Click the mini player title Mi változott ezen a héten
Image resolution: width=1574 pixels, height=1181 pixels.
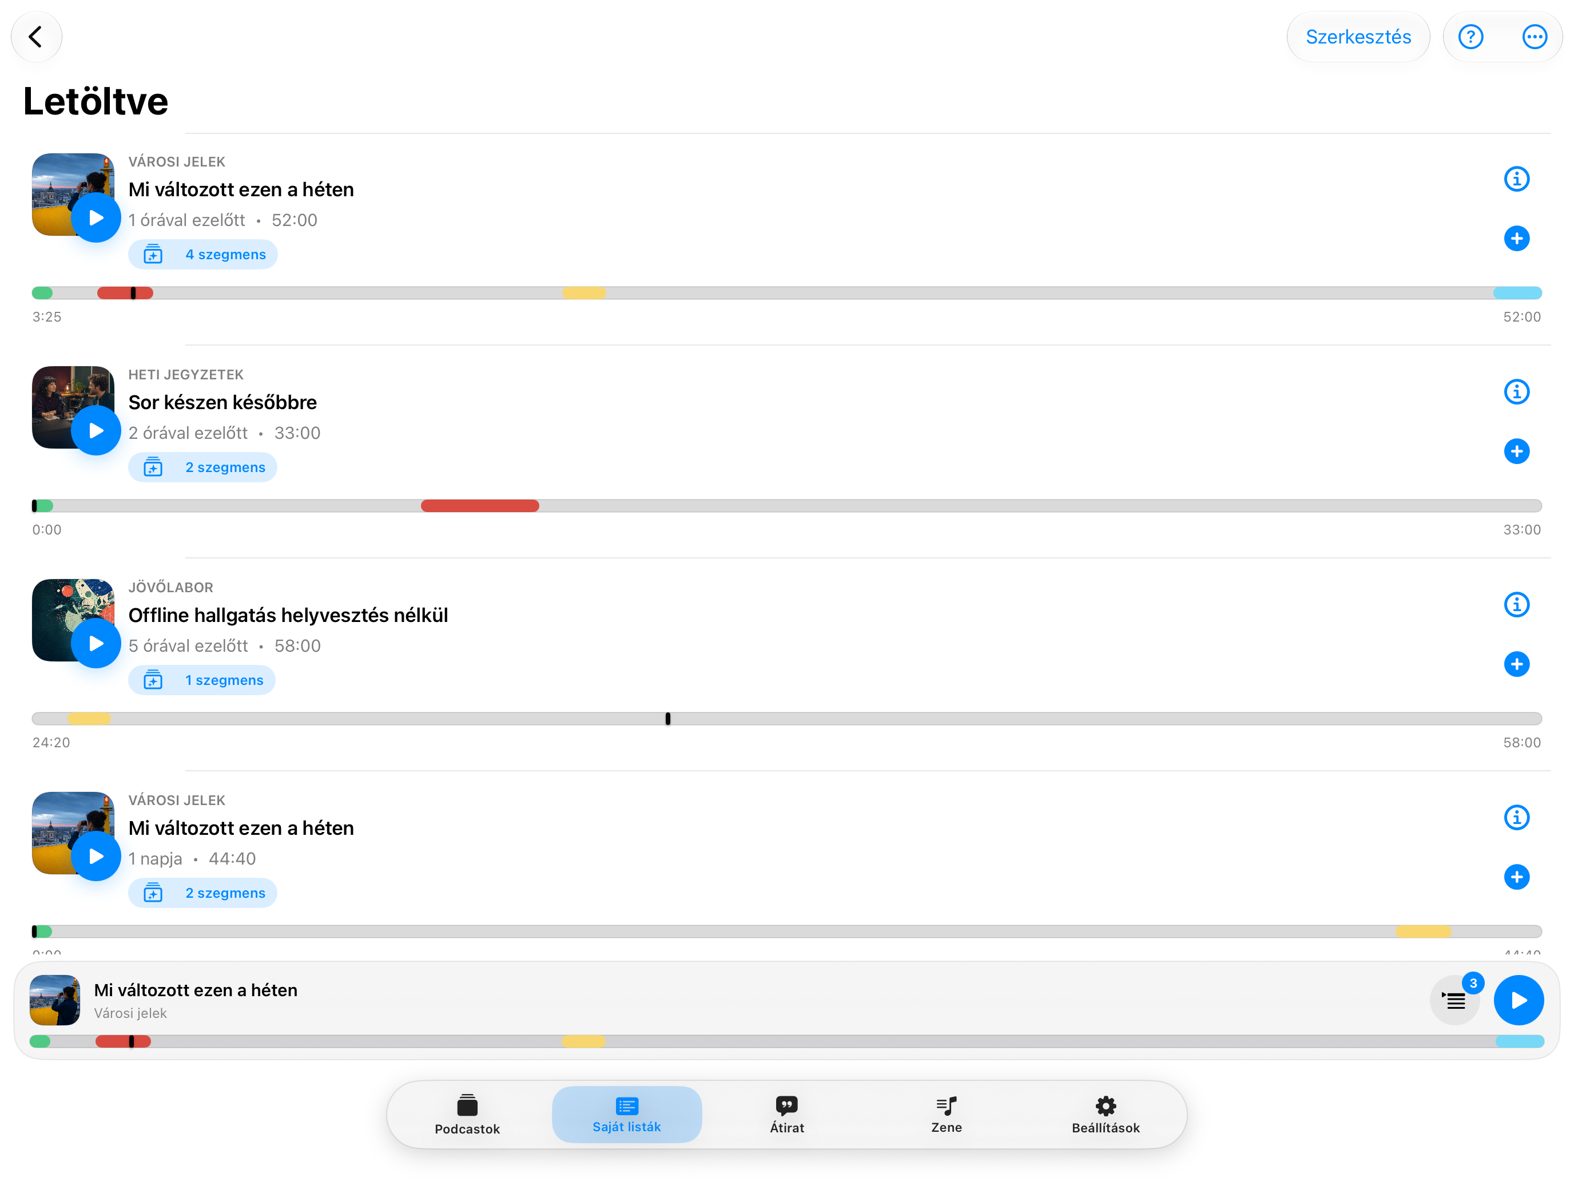pyautogui.click(x=196, y=990)
